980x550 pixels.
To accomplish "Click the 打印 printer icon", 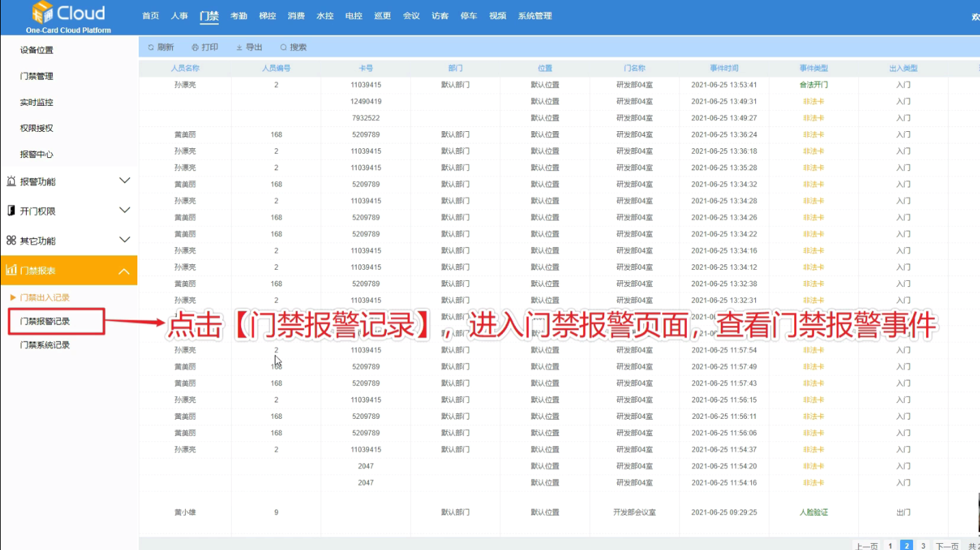I will click(x=195, y=48).
